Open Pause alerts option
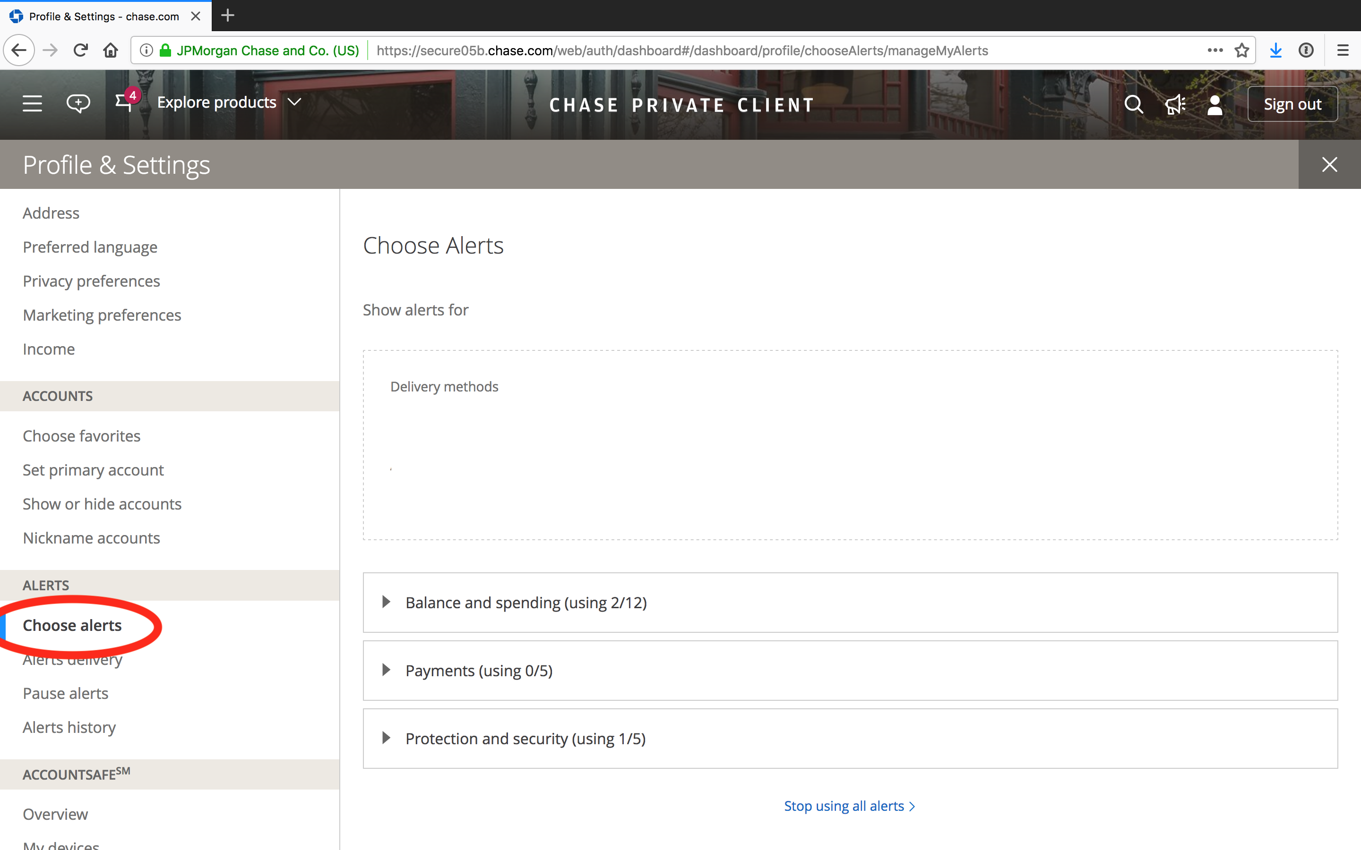This screenshot has width=1361, height=850. coord(66,694)
